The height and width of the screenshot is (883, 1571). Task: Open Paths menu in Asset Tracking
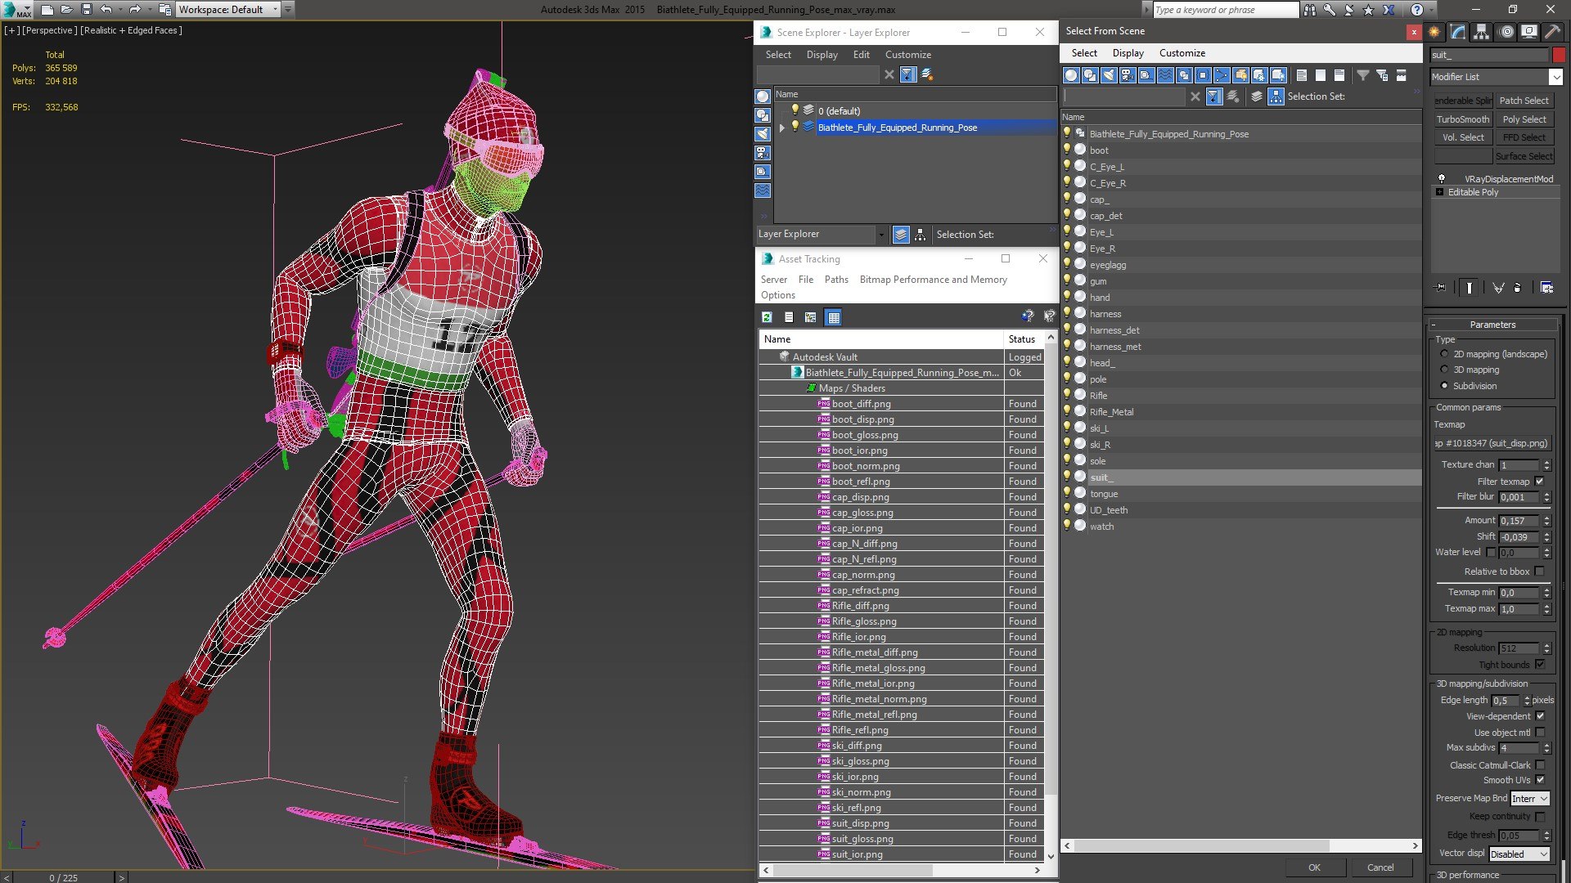click(x=836, y=280)
